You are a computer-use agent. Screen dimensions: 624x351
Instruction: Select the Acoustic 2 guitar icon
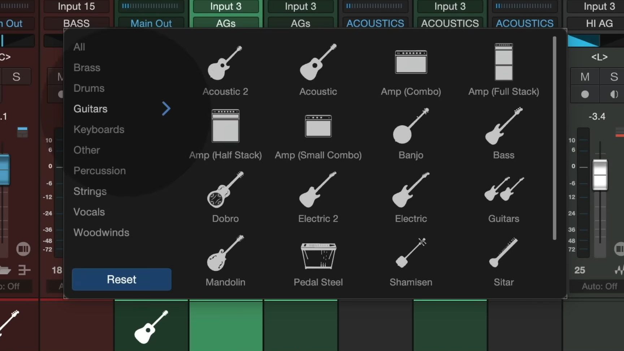tap(225, 65)
